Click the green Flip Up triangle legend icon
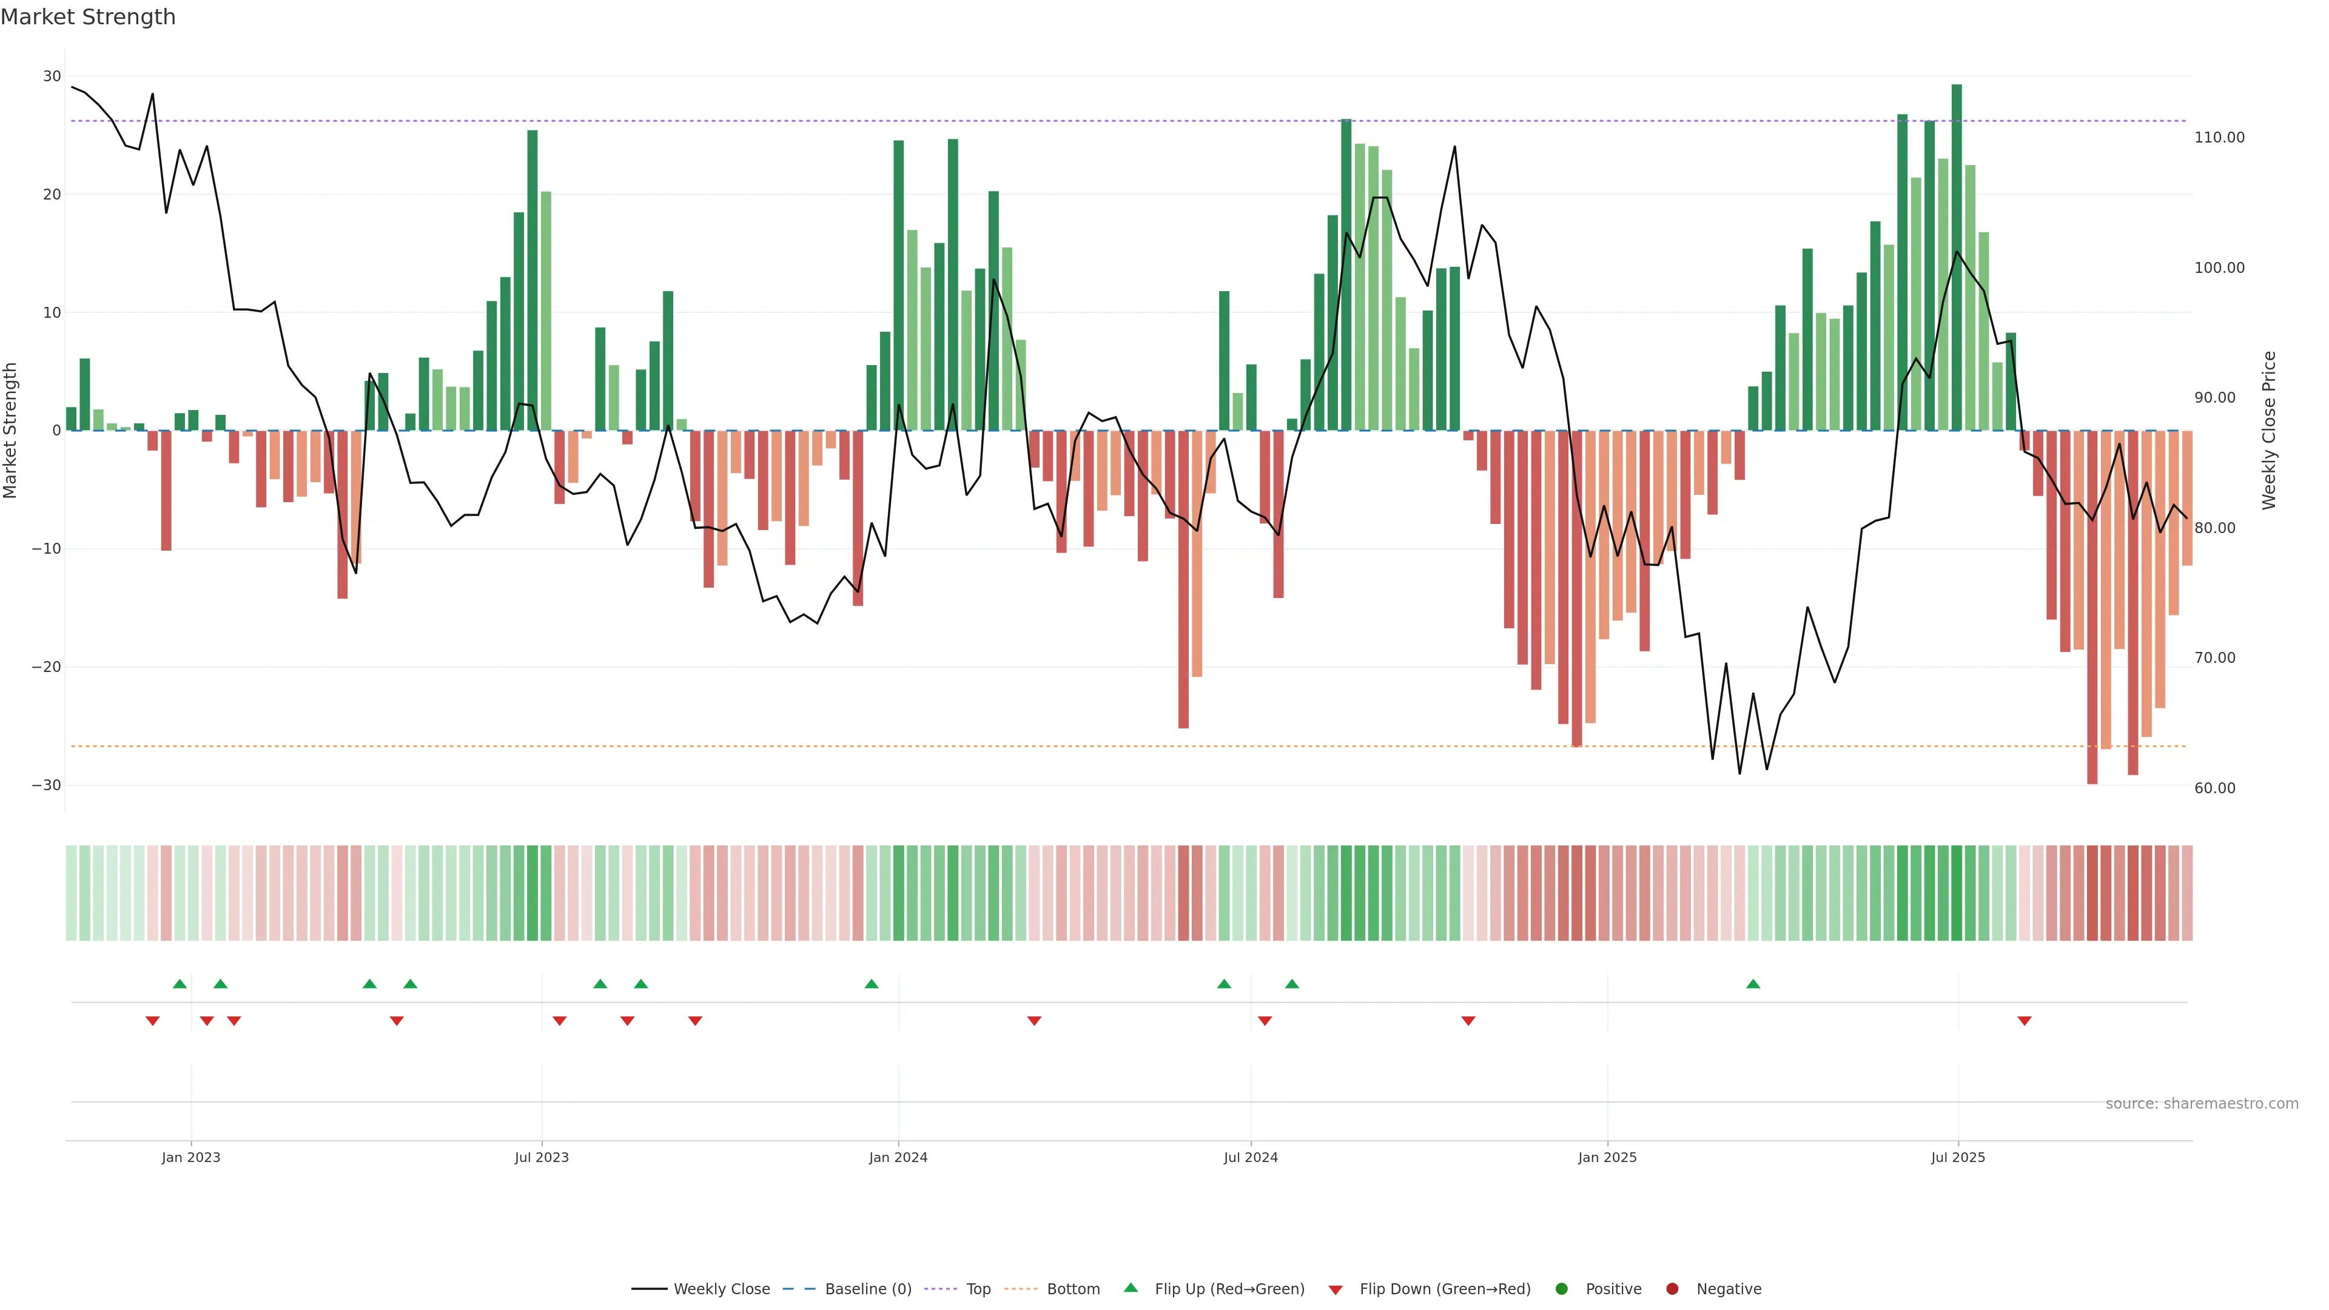The image size is (2329, 1310). (1130, 1288)
